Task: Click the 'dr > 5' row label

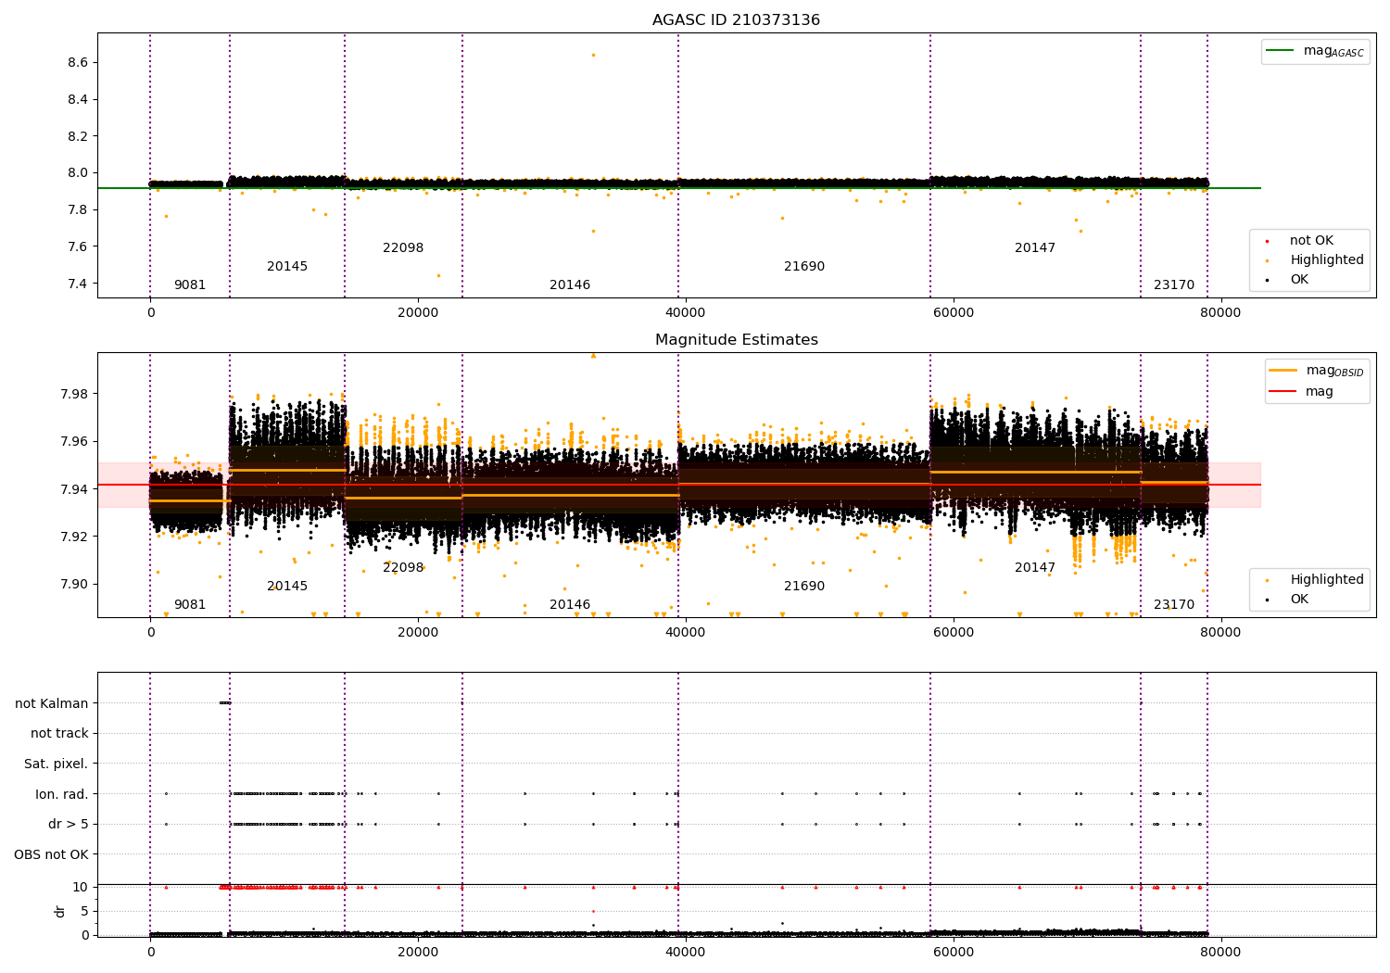Action: tap(69, 824)
